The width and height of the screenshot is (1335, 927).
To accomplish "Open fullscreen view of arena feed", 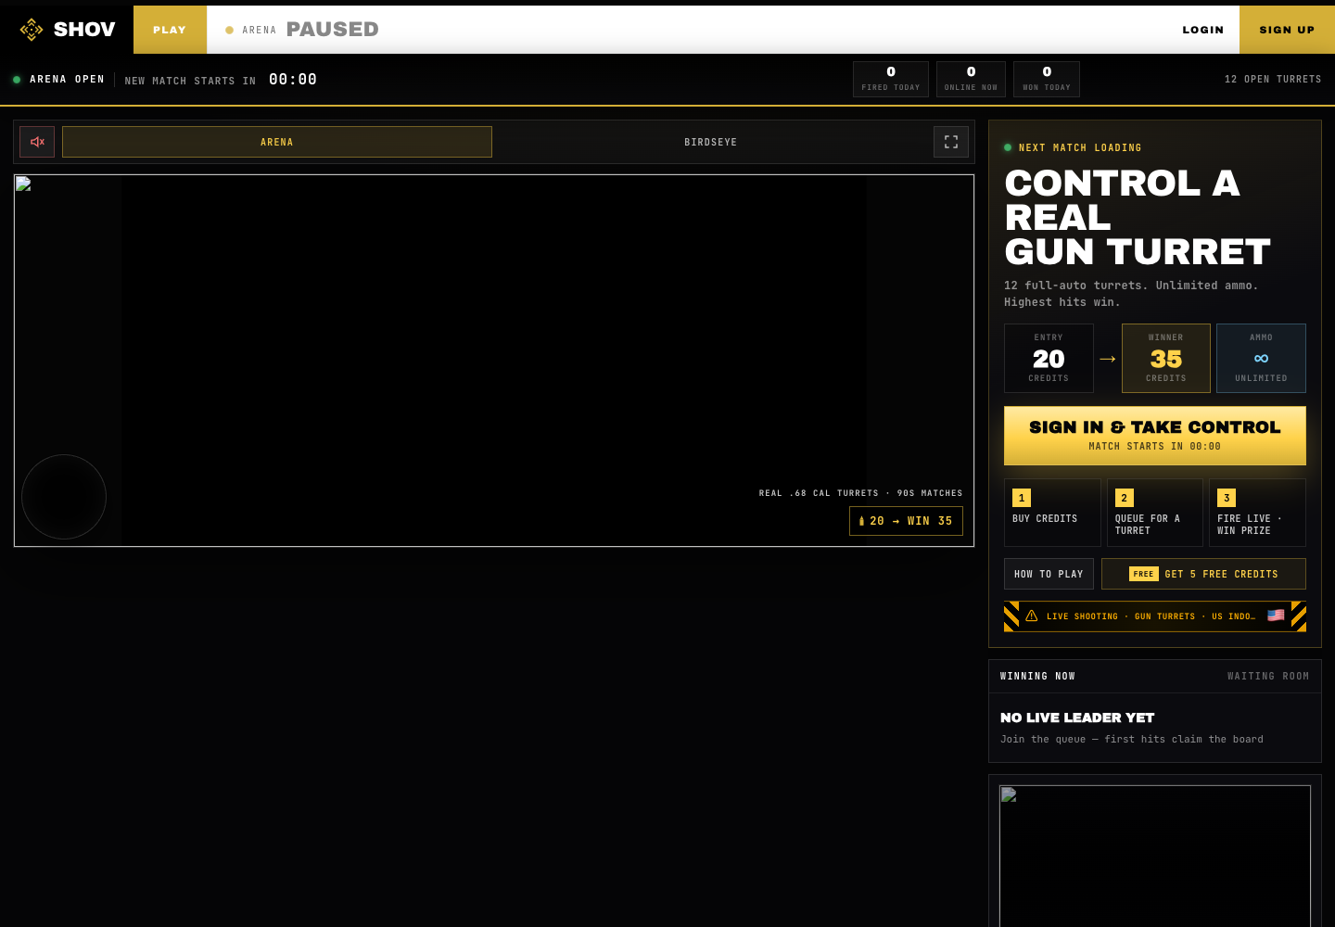I will (x=951, y=142).
